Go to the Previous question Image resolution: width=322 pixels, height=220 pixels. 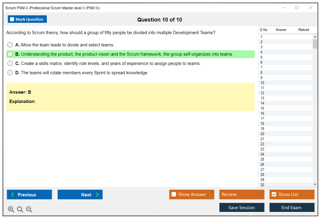pos(29,195)
